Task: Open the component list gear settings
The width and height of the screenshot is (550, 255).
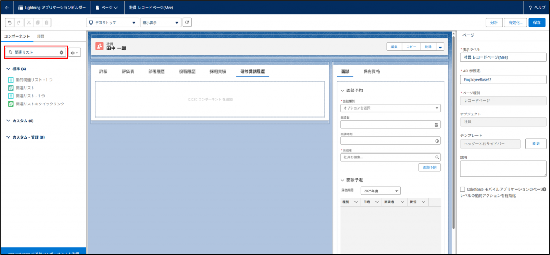Action: 74,53
